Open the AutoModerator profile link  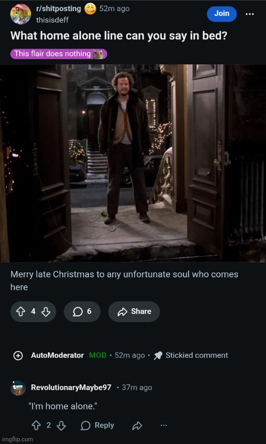[x=57, y=356]
